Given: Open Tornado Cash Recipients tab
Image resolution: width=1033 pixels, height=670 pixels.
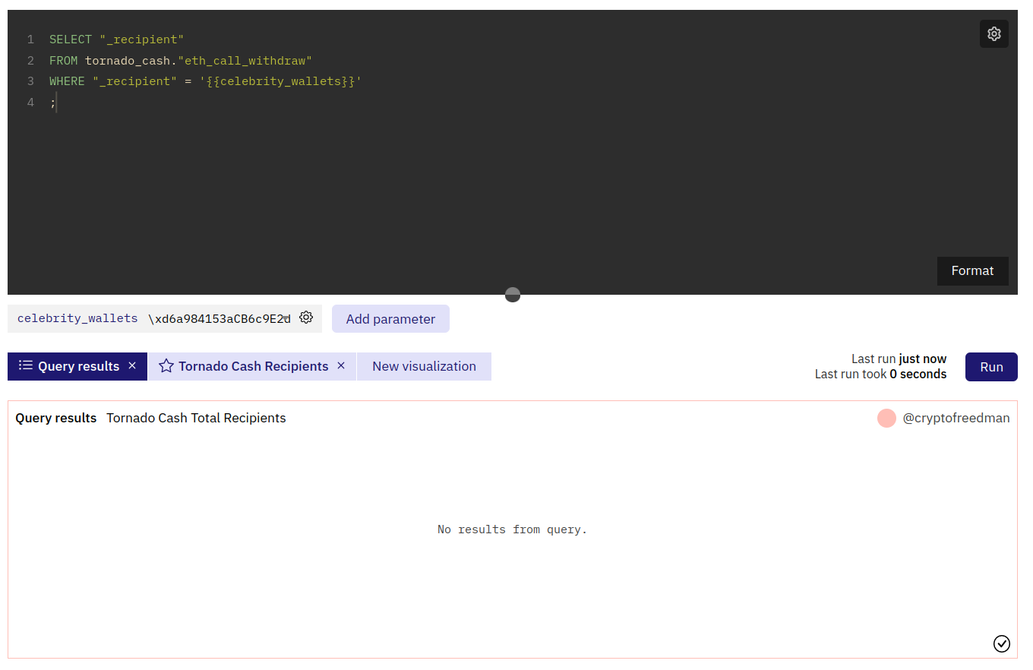Looking at the screenshot, I should point(253,366).
